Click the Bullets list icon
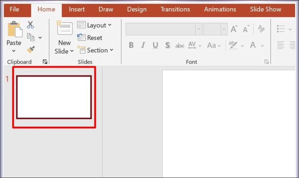 [281, 29]
